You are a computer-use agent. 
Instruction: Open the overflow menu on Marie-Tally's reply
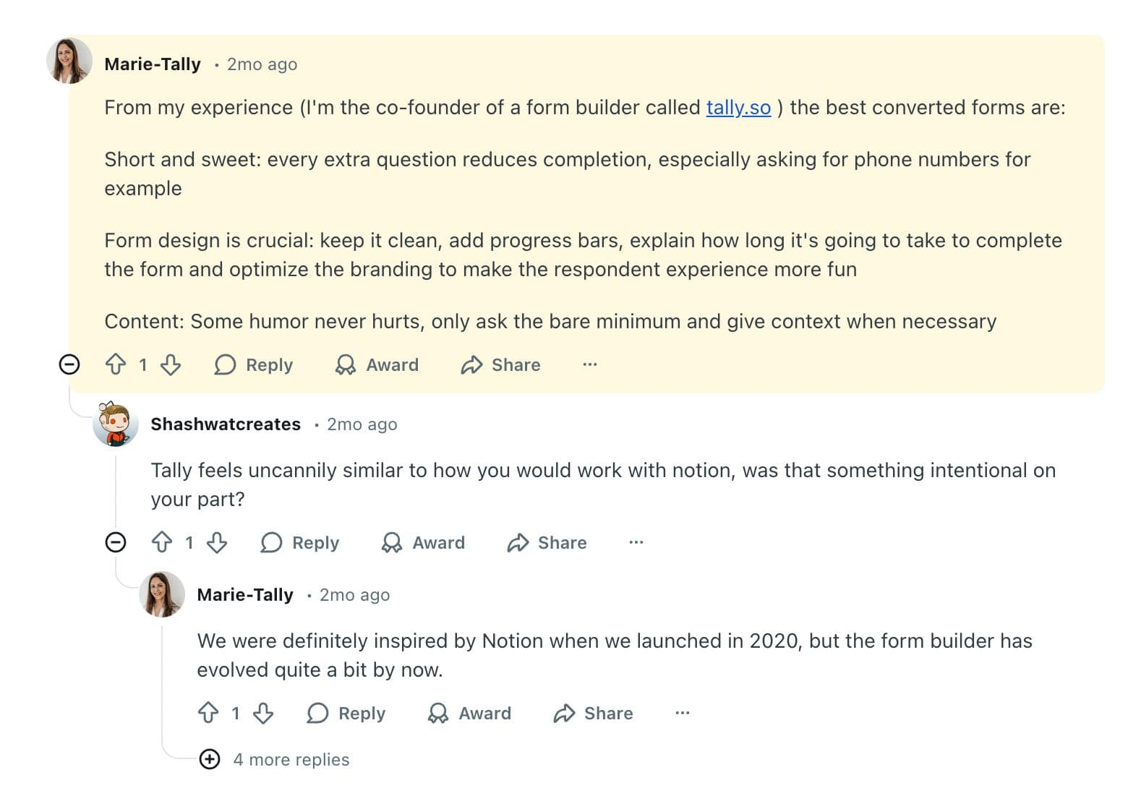point(682,714)
